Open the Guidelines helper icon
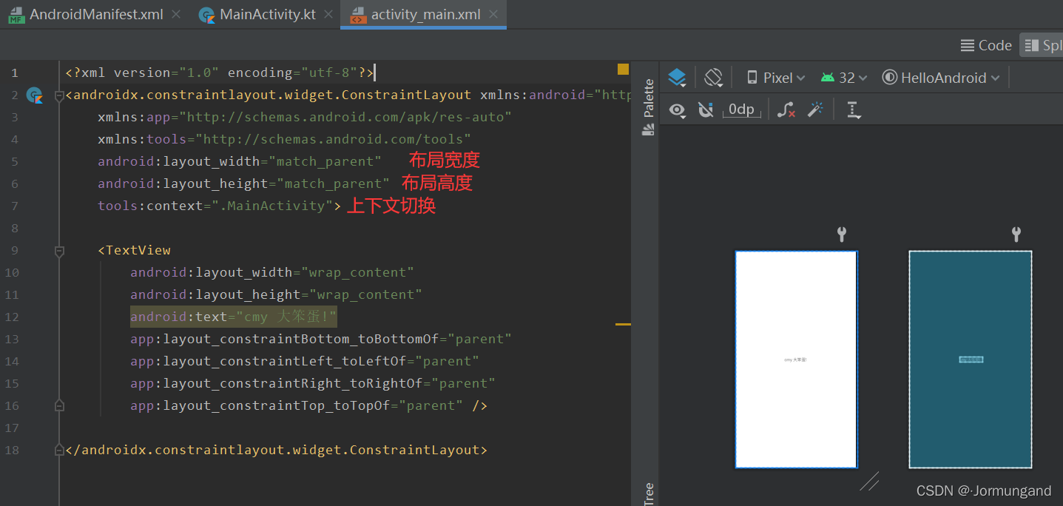The height and width of the screenshot is (506, 1063). pos(854,110)
